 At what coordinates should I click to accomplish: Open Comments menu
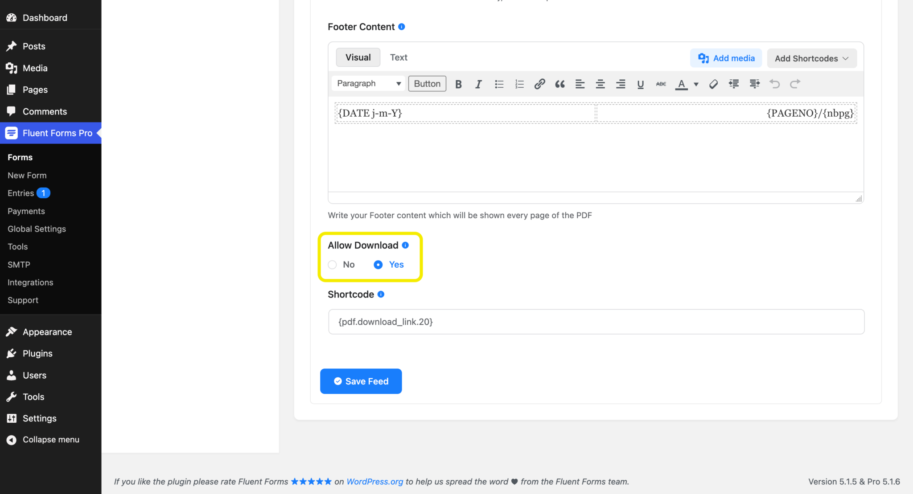coord(50,111)
